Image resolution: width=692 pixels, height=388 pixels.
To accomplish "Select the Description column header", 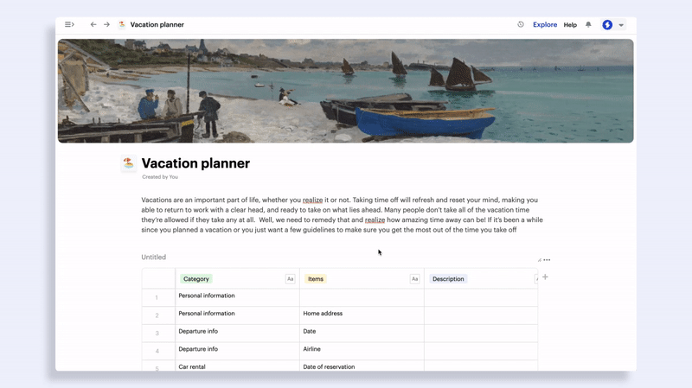I will tap(448, 279).
